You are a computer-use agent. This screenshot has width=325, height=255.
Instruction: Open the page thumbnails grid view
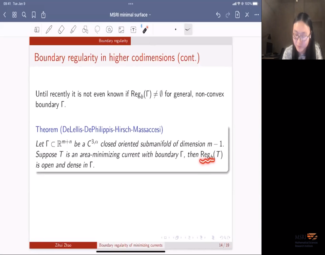tap(14, 15)
